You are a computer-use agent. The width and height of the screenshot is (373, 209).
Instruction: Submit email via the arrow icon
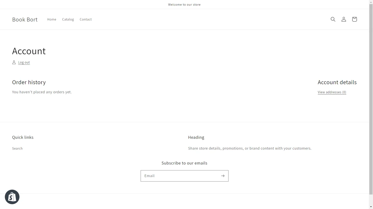point(222,176)
